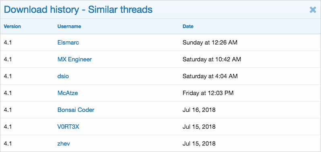Viewport: 321px width, 152px height.
Task: Click the Version column header
Action: 12,26
